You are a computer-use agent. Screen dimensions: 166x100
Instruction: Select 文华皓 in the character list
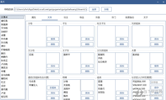pyautogui.click(x=4, y=28)
